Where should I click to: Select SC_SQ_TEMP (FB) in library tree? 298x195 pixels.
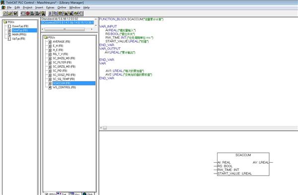click(64, 79)
